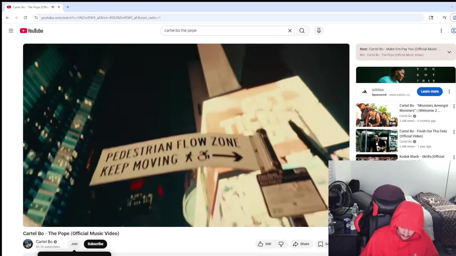Open Monsters Amongst Monsters title link

[424, 108]
